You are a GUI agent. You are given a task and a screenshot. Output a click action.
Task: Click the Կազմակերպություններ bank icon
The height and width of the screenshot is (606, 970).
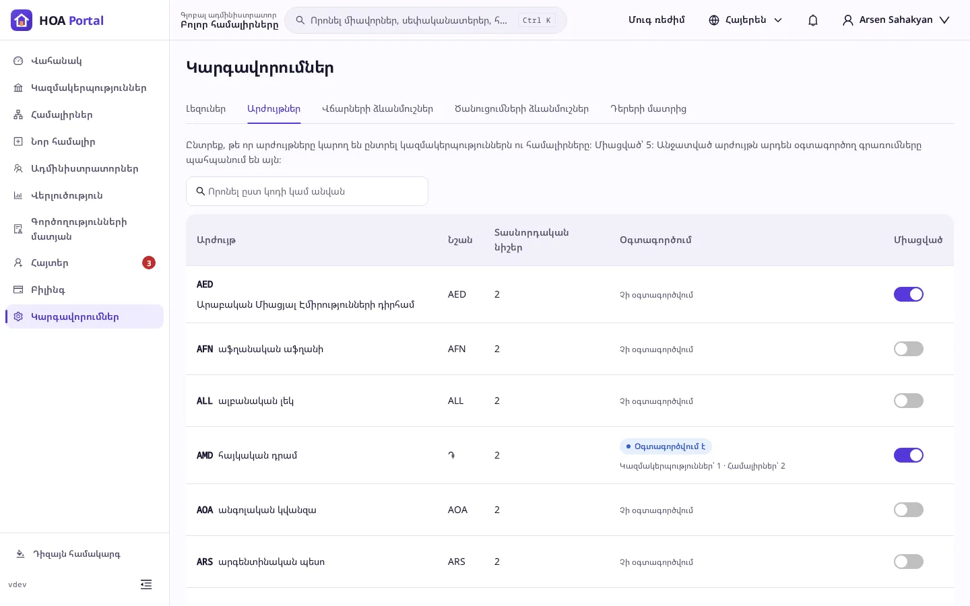point(18,88)
